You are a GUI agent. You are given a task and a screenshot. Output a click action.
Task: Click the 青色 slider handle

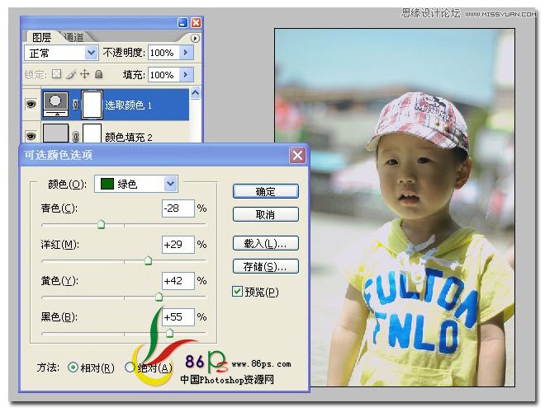coord(101,224)
